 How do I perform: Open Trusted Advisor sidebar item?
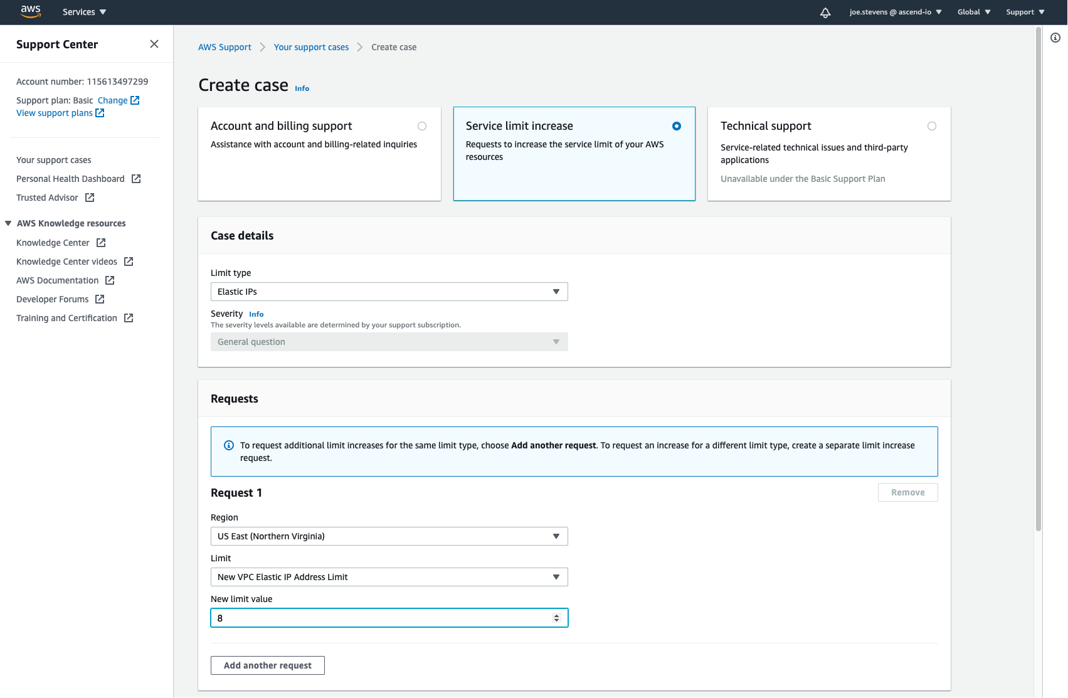tap(47, 198)
